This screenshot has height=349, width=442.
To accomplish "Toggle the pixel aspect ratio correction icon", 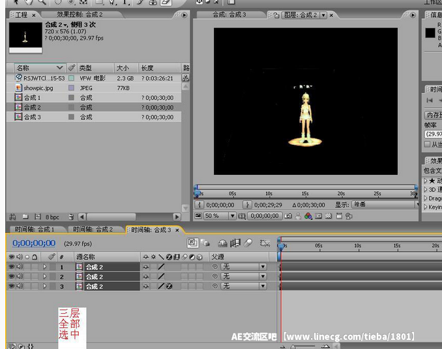I will (x=339, y=216).
